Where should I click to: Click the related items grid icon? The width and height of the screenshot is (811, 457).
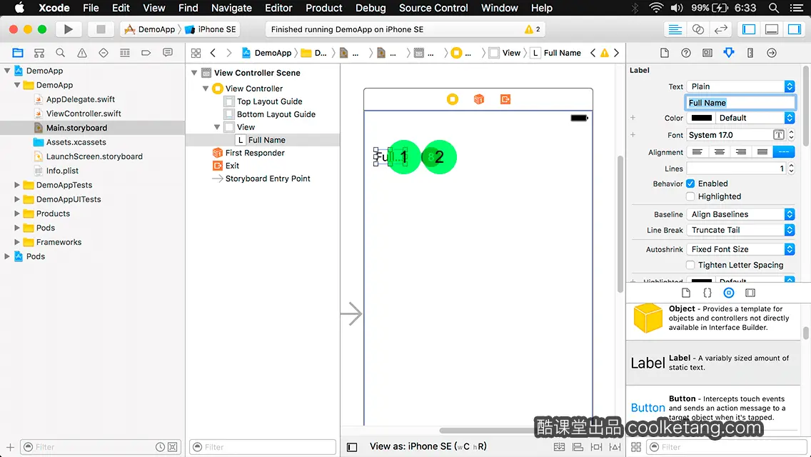(x=196, y=53)
